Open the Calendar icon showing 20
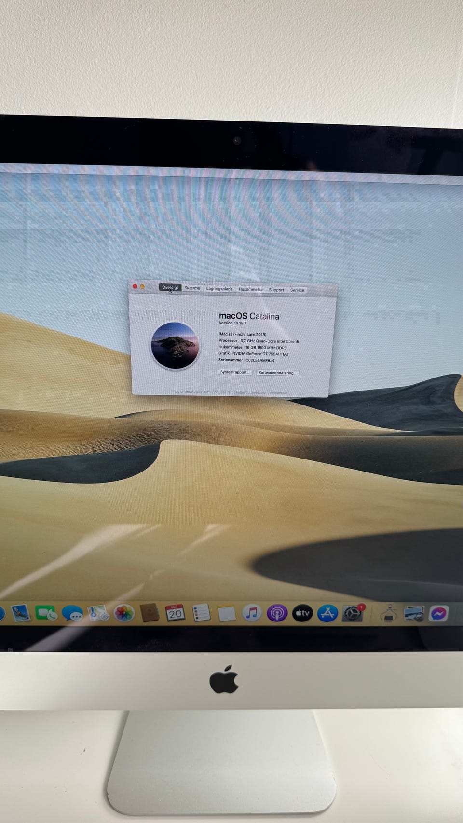Screen dimensions: 463x823 click(x=175, y=613)
